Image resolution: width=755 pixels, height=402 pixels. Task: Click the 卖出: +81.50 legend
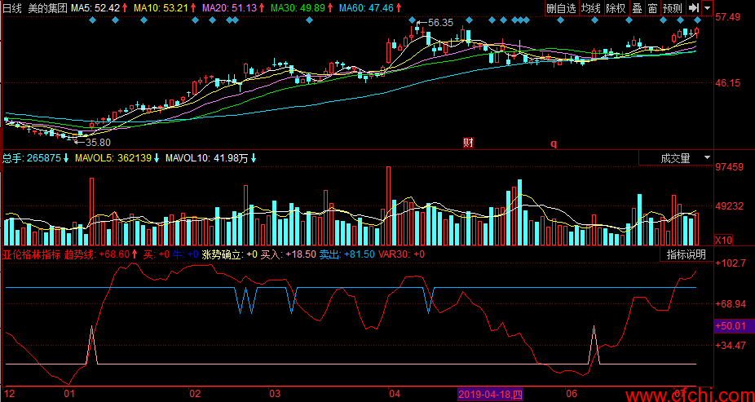click(347, 254)
